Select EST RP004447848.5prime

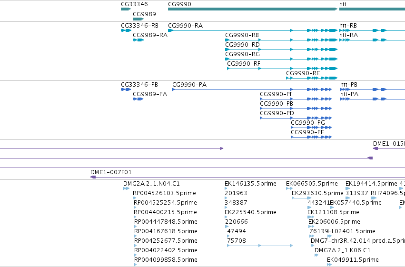(136, 227)
